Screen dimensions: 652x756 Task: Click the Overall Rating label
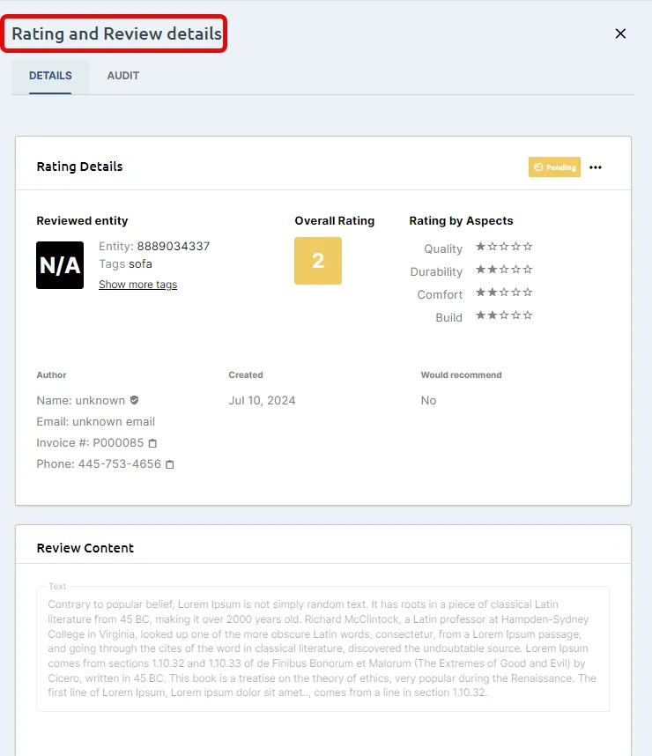click(x=334, y=221)
